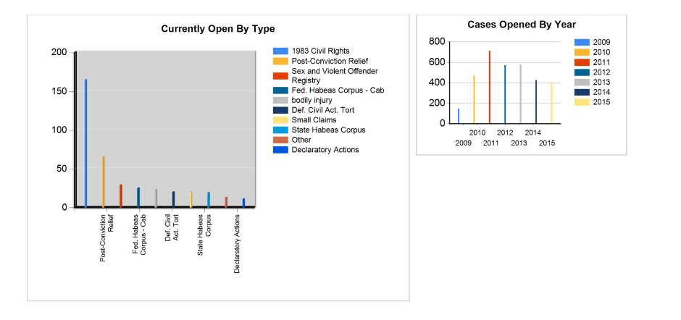Click the 2013 label below the year chart
Image resolution: width=681 pixels, height=320 pixels.
[x=519, y=143]
